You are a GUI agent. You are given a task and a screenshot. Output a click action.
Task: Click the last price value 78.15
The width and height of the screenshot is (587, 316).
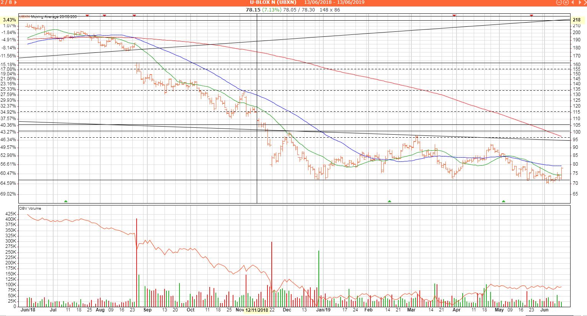pyautogui.click(x=253, y=10)
